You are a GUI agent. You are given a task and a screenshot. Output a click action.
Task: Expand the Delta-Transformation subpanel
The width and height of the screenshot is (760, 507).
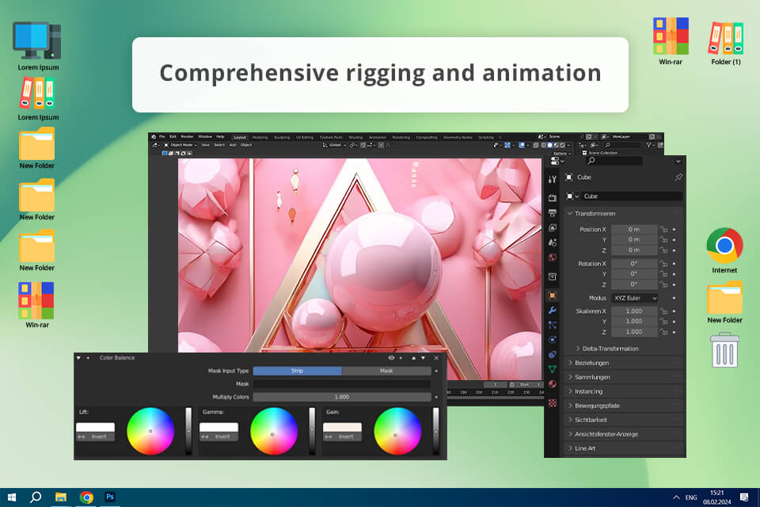coord(607,349)
